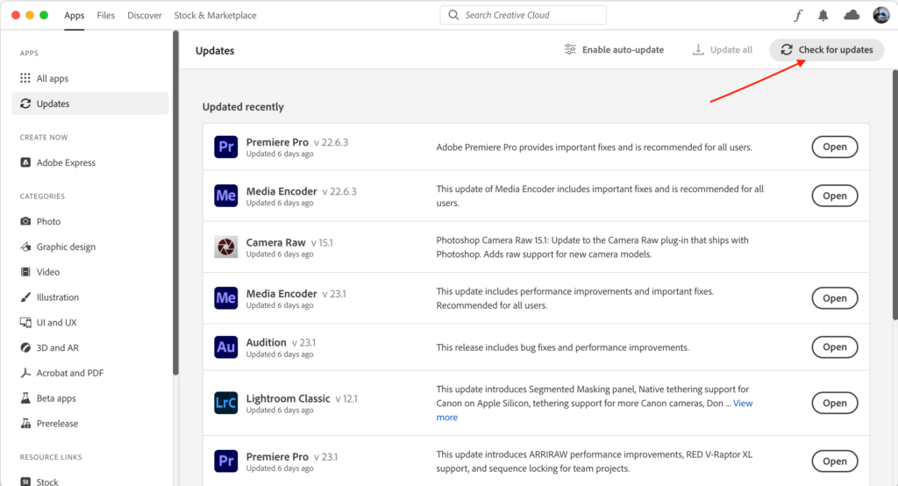Select the Acrobat and PDF category
Image resolution: width=898 pixels, height=486 pixels.
(x=90, y=373)
